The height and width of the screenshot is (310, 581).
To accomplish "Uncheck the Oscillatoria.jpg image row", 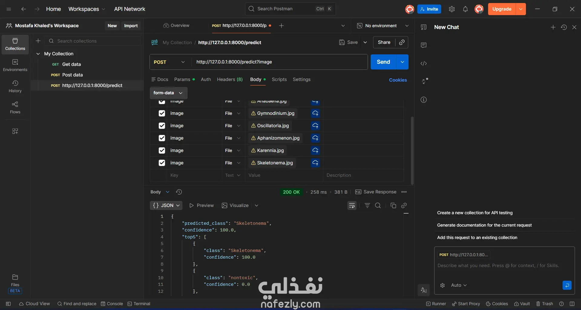I will pos(162,126).
